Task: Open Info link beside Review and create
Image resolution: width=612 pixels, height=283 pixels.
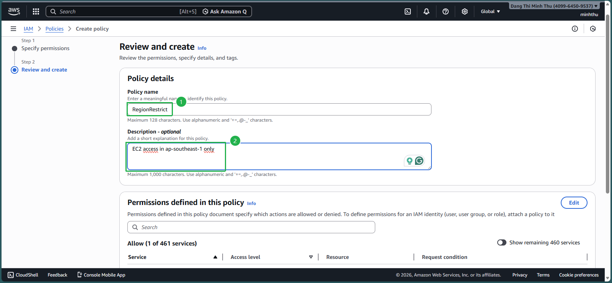Action: (202, 48)
